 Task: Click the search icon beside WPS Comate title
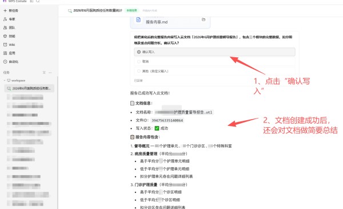pos(38,1)
